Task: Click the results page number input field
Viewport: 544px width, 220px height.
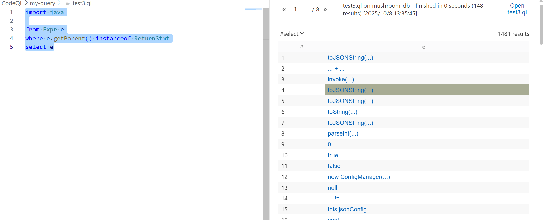Action: tap(301, 10)
